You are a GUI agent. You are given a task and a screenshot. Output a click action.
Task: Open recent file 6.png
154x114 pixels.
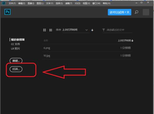87,48
